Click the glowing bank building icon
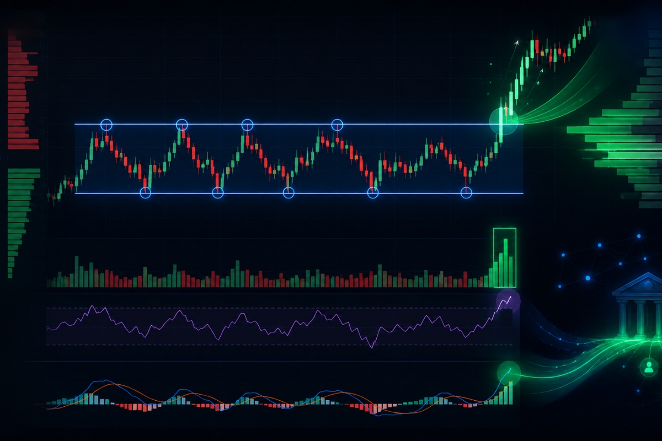Image resolution: width=662 pixels, height=441 pixels. pos(640,306)
